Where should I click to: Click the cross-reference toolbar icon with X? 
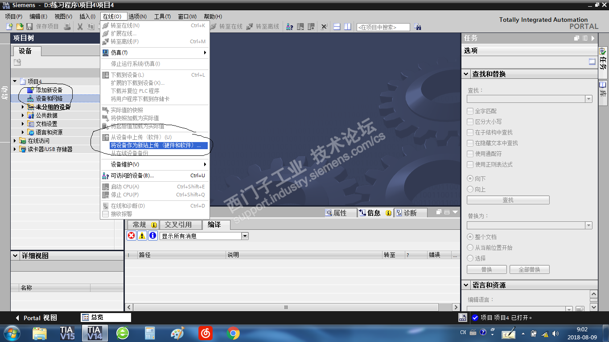(324, 27)
